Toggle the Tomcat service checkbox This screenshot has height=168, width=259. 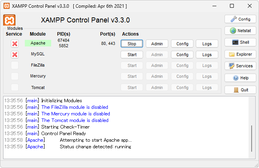[15, 87]
